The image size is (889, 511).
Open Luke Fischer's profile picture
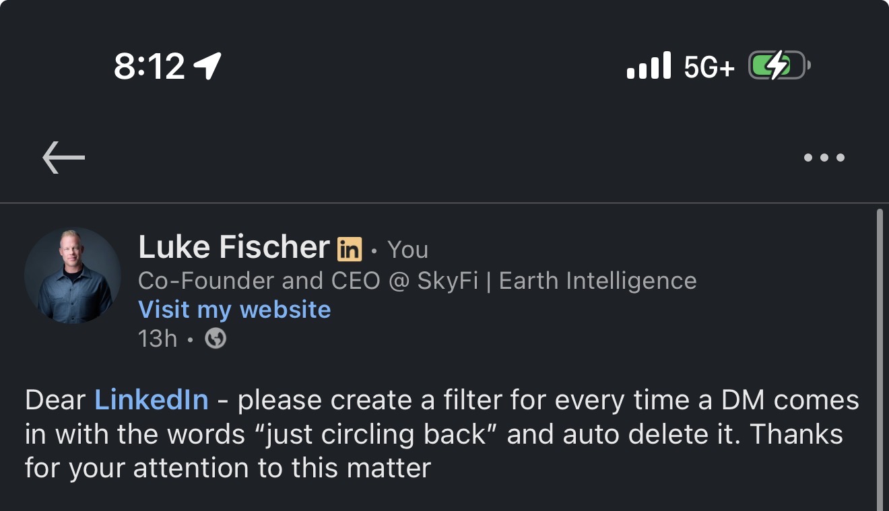72,276
